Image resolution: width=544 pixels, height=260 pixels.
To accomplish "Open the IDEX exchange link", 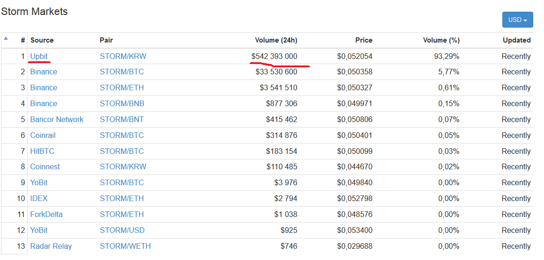I will (x=39, y=199).
